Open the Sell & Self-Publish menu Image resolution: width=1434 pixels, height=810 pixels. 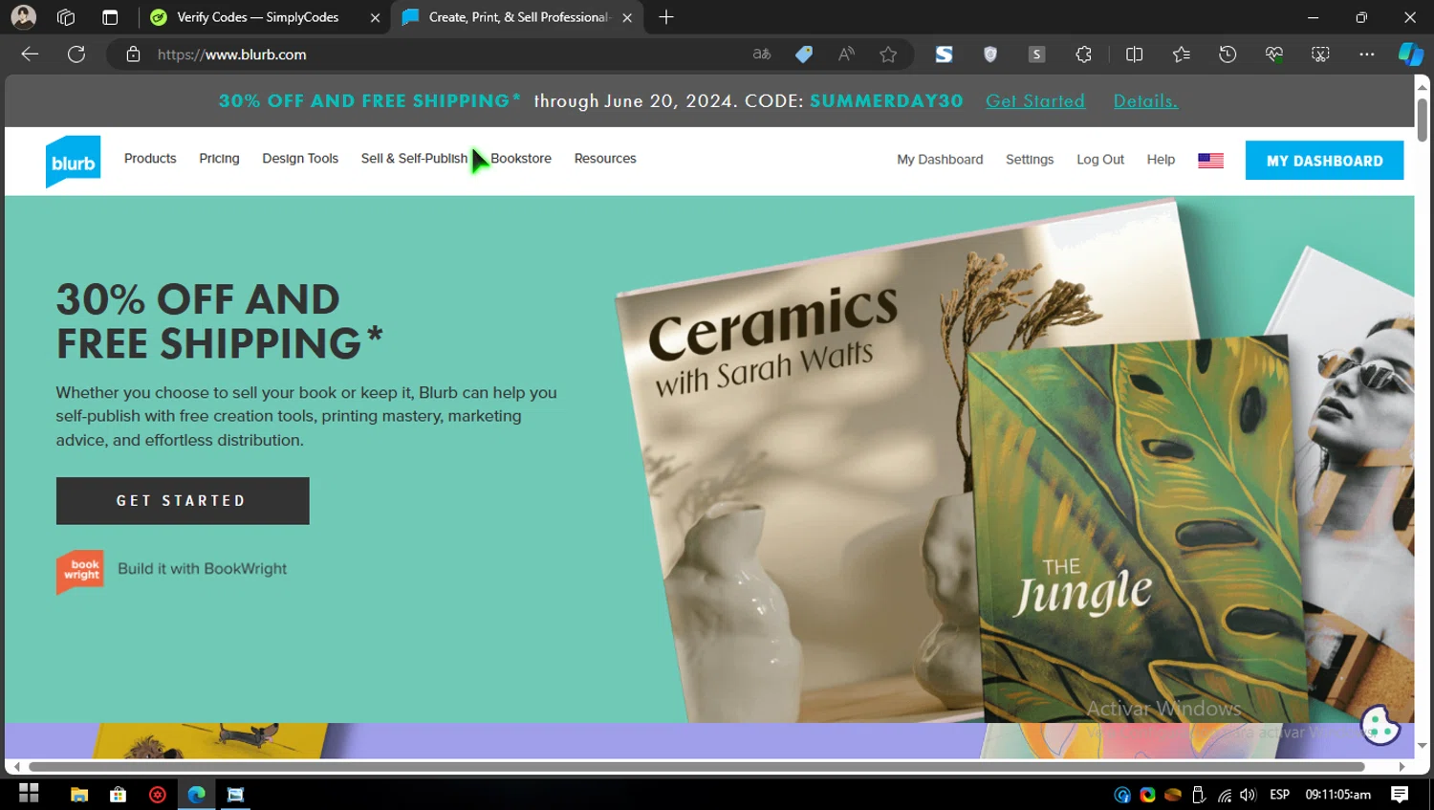click(414, 159)
